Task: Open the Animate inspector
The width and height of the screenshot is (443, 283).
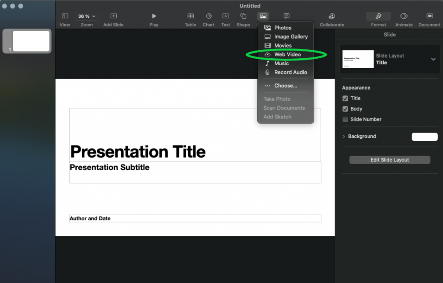Action: 404,16
